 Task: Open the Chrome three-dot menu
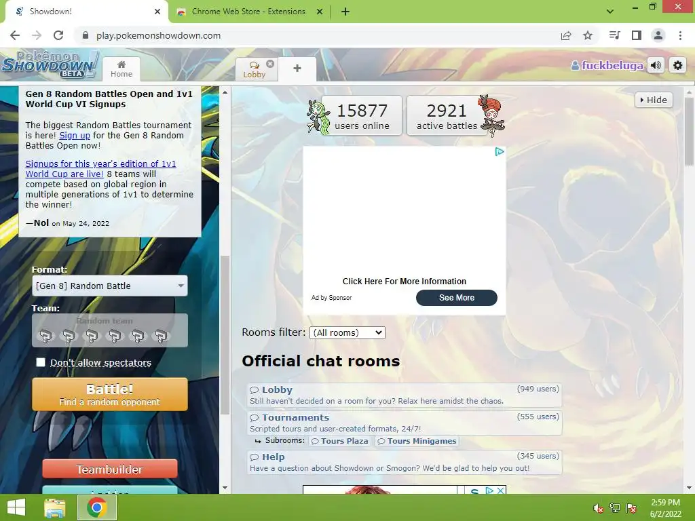coord(680,35)
